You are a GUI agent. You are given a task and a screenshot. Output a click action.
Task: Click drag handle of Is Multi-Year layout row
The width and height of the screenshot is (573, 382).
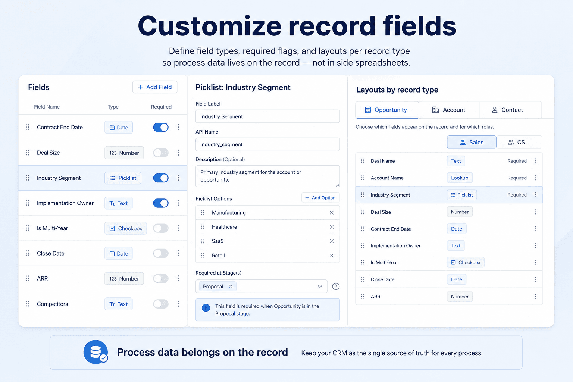(362, 263)
